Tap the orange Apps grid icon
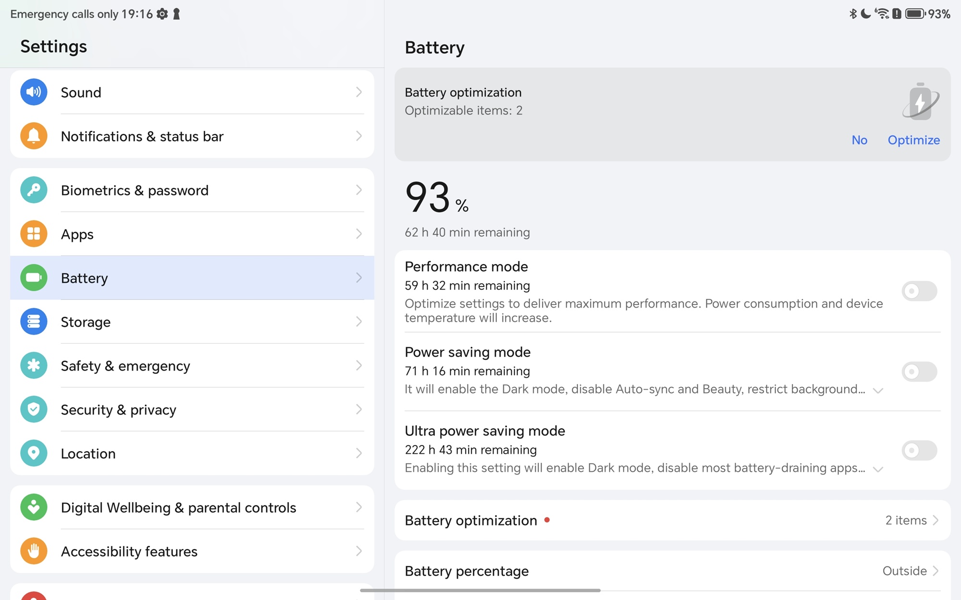 pos(34,234)
